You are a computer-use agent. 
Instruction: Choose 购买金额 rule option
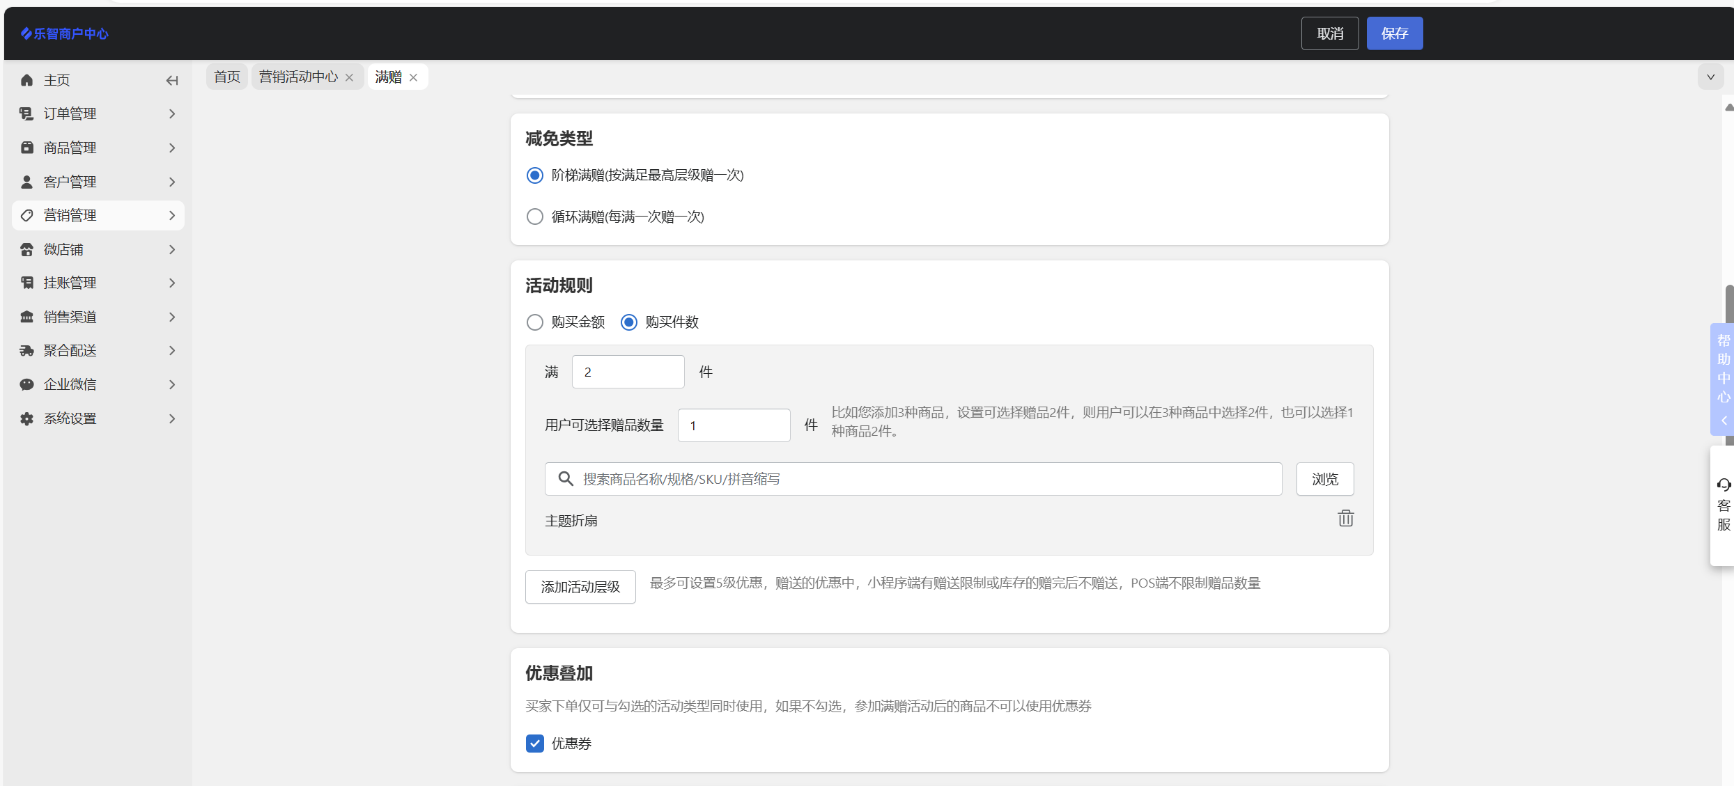[x=534, y=322]
